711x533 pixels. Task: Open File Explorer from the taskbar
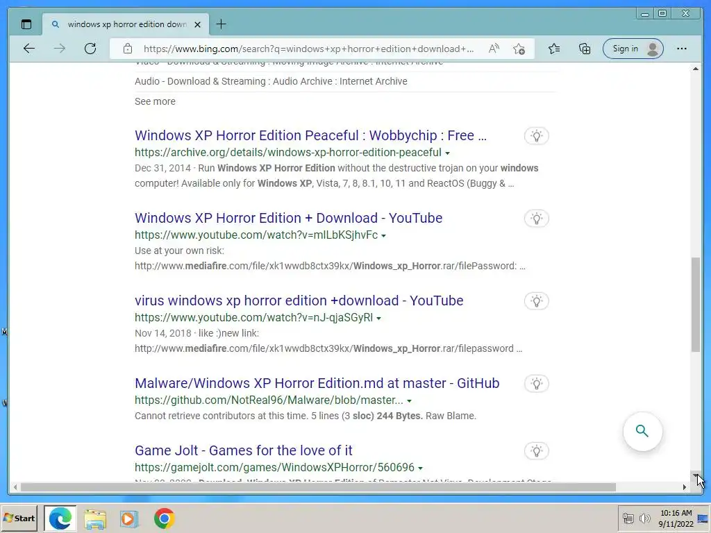click(x=94, y=518)
